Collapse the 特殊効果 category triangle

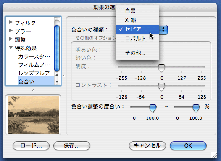point(11,47)
